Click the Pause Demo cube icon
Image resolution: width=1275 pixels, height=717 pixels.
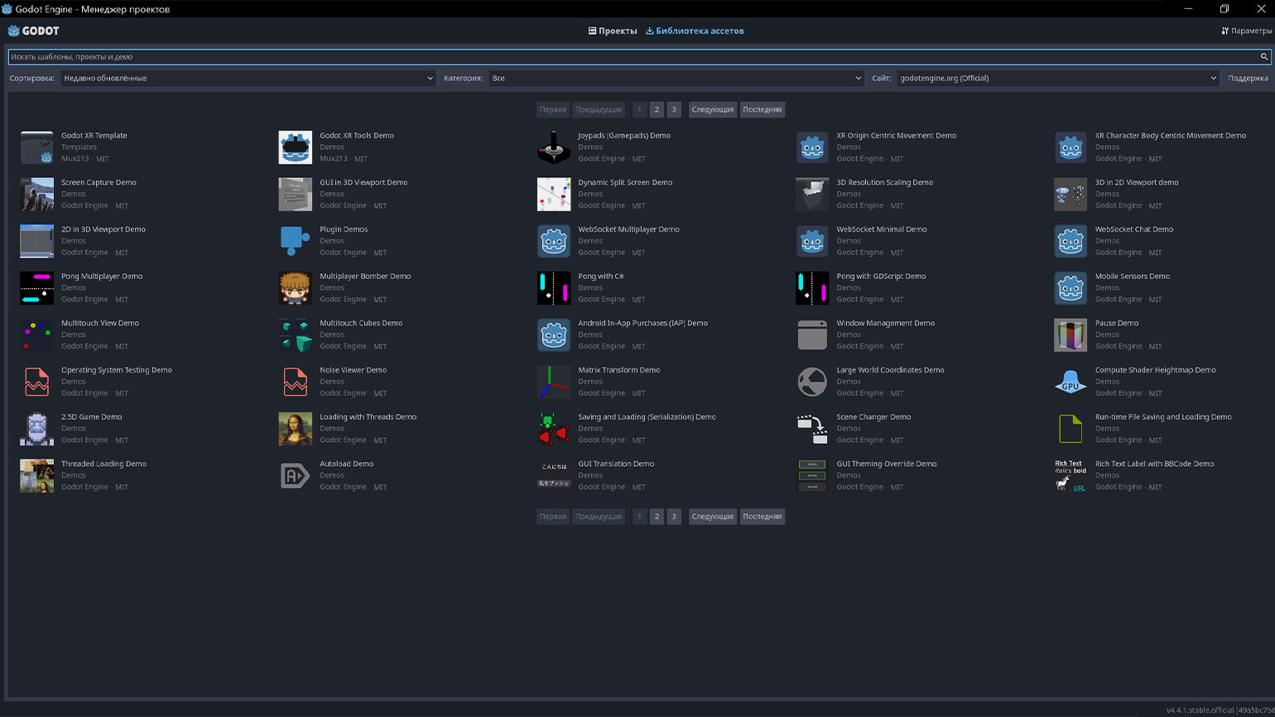pyautogui.click(x=1071, y=335)
